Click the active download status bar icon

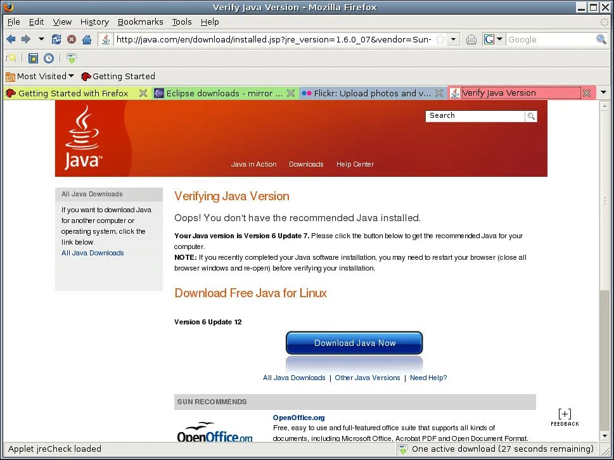(x=402, y=449)
